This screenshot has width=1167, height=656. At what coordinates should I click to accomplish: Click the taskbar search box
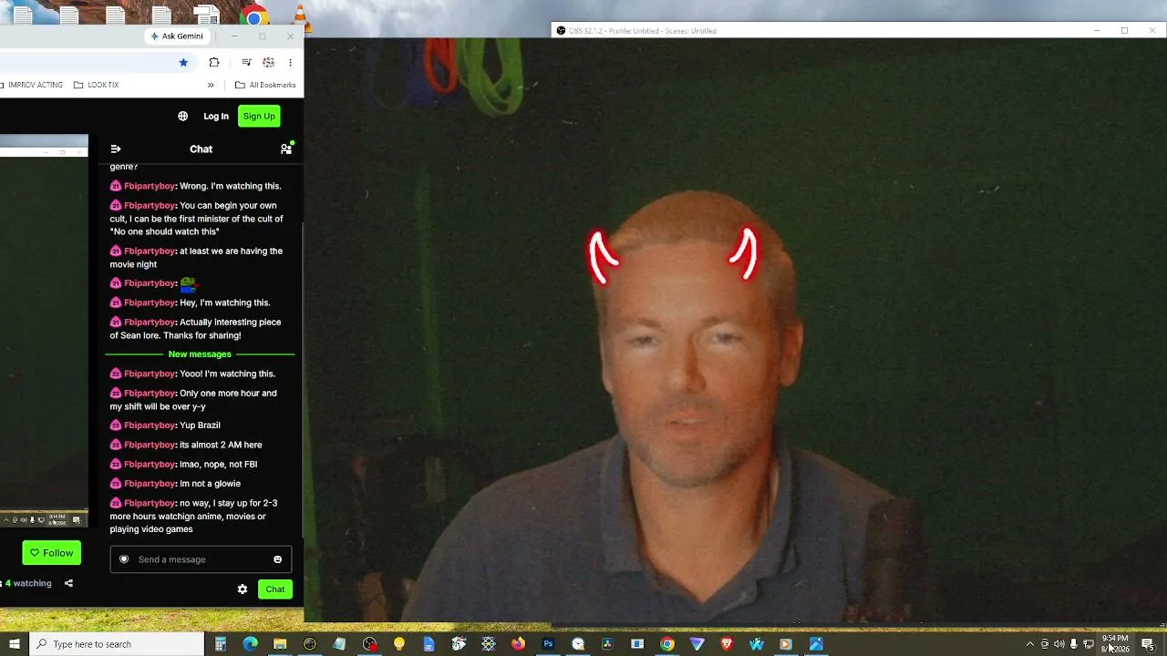[117, 644]
